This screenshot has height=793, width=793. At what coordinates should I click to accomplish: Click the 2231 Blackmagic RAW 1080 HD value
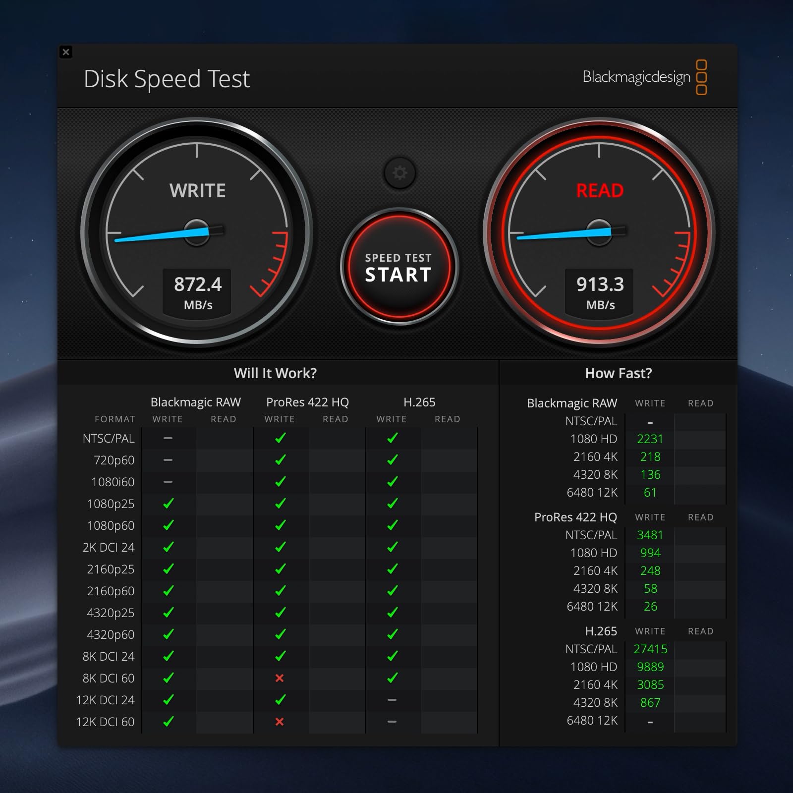(650, 439)
